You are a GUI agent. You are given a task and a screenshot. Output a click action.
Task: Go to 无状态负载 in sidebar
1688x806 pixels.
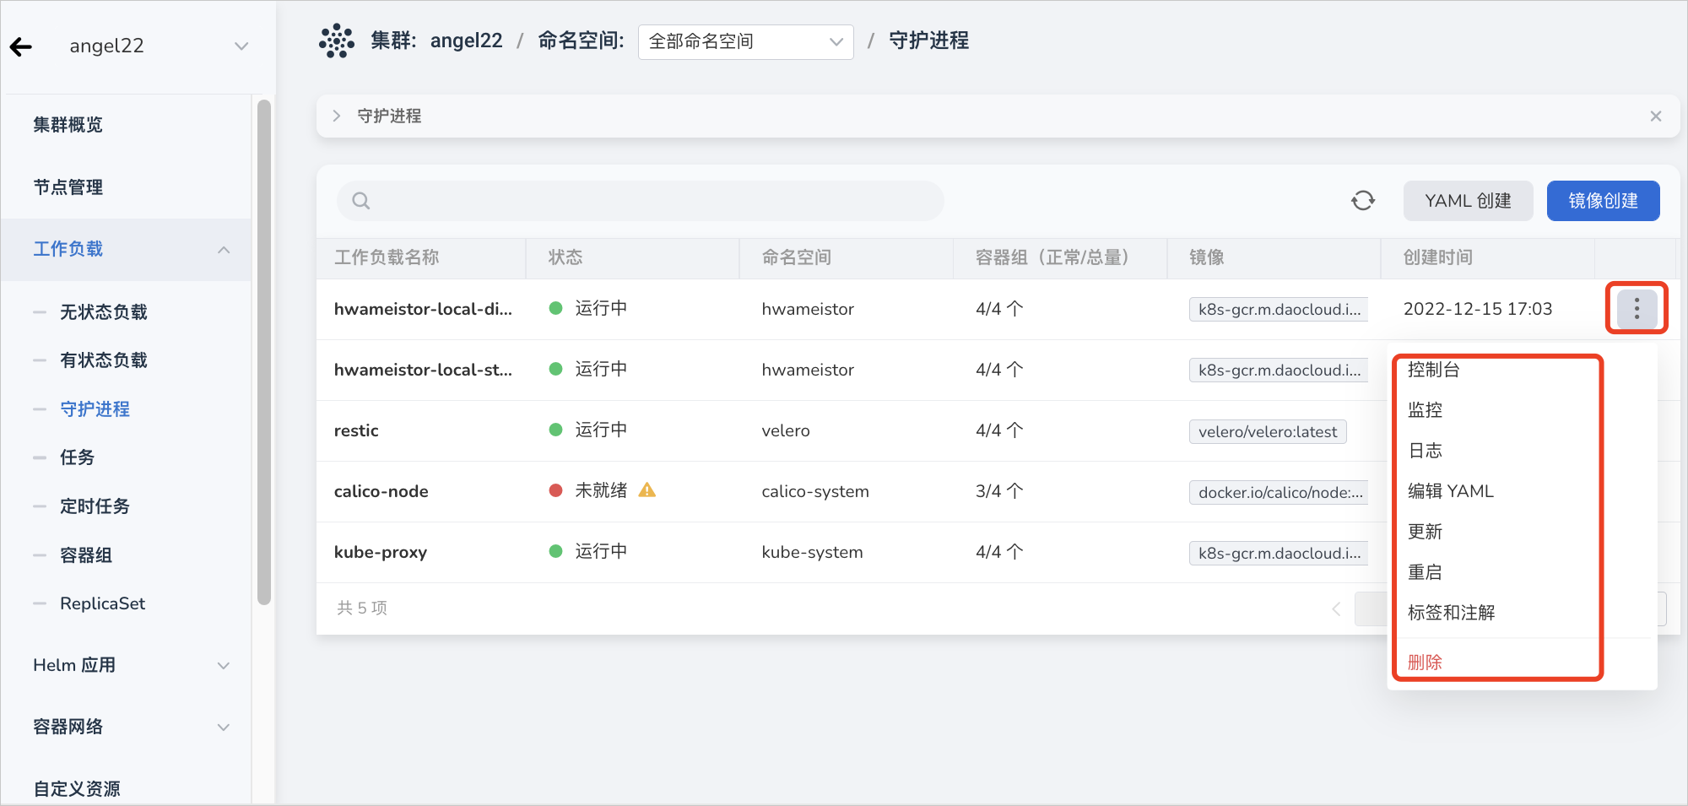point(103,312)
